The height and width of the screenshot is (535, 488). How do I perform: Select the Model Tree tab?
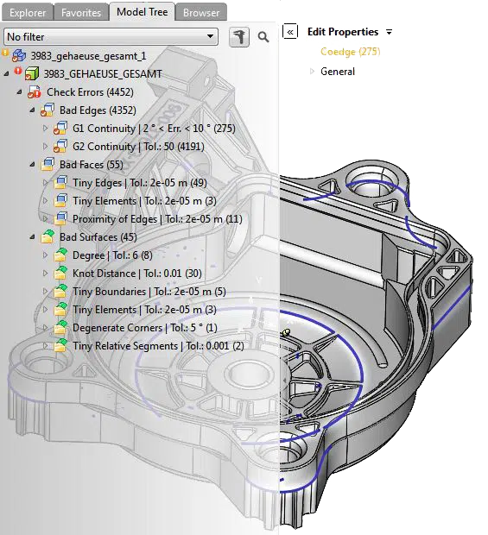[x=142, y=12]
